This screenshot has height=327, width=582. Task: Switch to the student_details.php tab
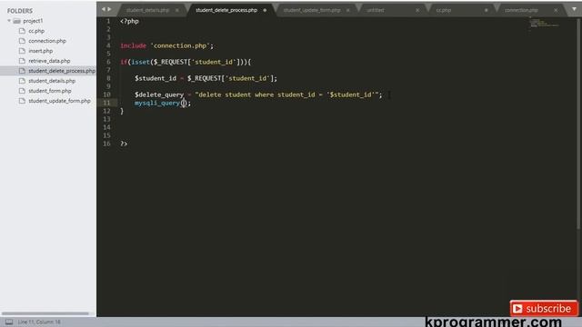coord(147,10)
